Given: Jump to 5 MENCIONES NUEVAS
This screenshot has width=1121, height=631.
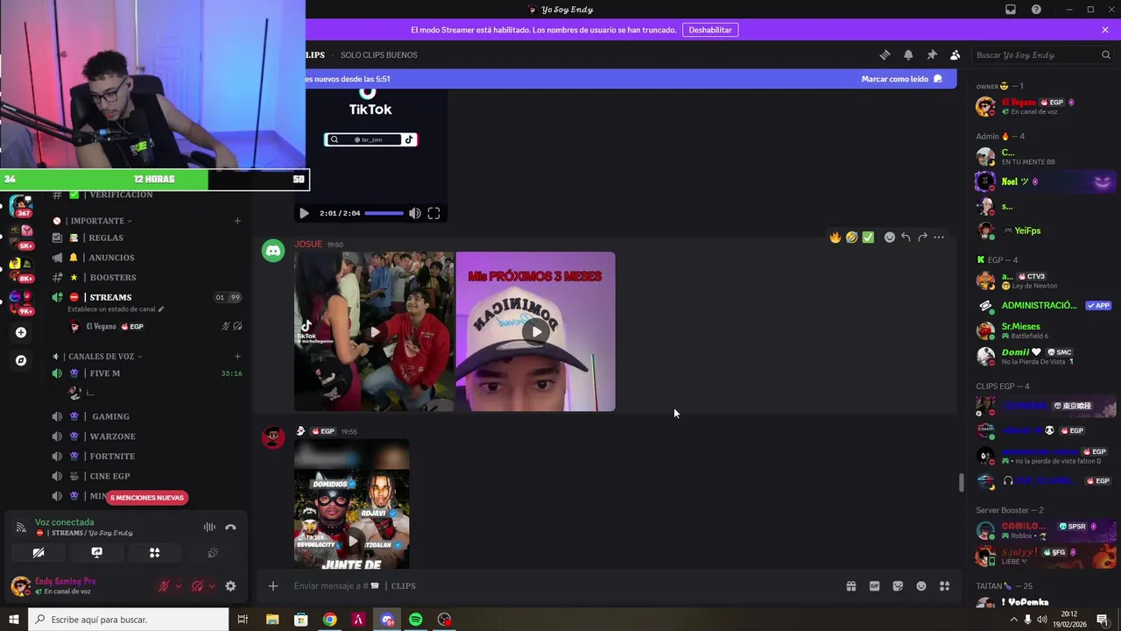Looking at the screenshot, I should pyautogui.click(x=147, y=498).
